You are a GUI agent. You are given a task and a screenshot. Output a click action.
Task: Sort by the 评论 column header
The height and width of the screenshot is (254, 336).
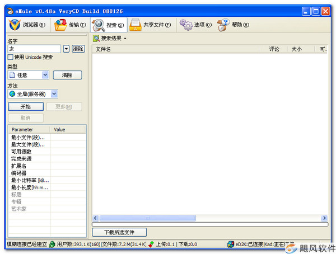point(274,49)
